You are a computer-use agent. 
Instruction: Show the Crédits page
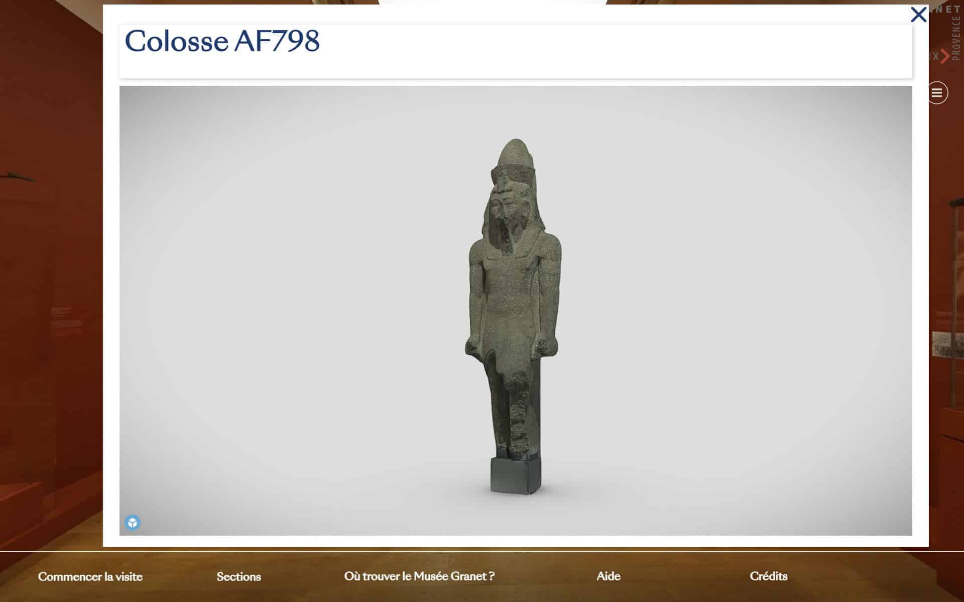tap(769, 576)
